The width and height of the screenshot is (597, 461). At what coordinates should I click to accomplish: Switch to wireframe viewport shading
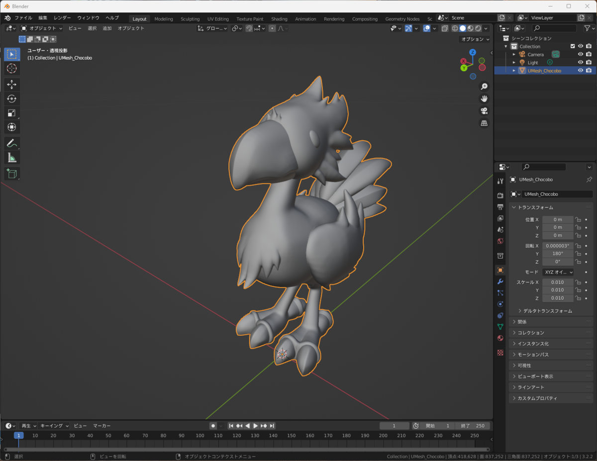(x=455, y=28)
